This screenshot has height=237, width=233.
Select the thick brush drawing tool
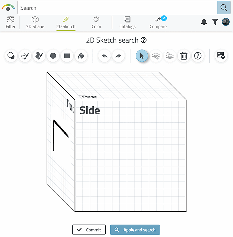(x=39, y=56)
